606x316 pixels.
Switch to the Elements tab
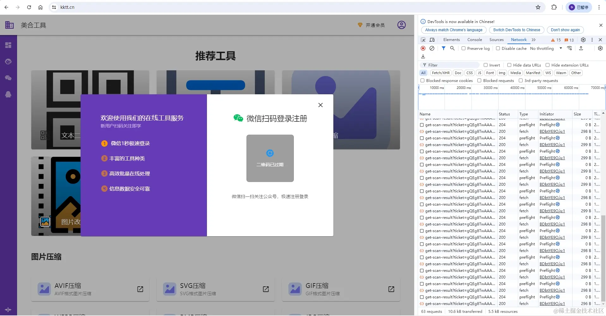coord(451,40)
